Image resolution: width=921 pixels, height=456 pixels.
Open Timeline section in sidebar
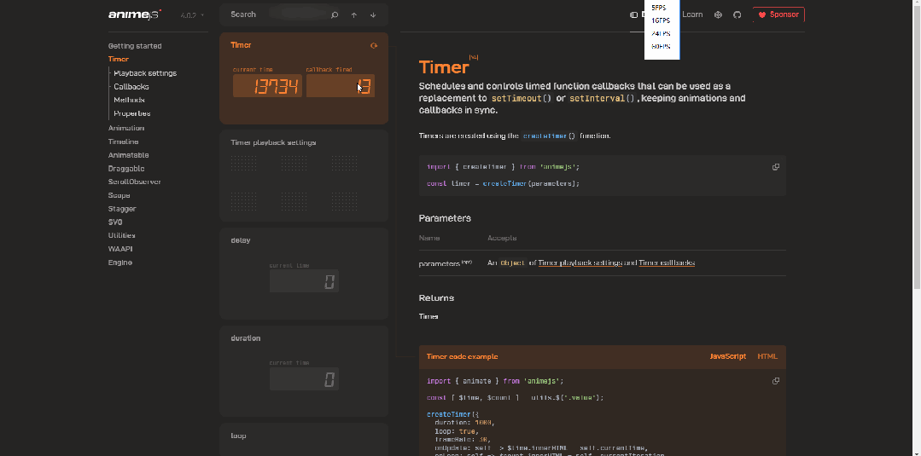coord(124,142)
